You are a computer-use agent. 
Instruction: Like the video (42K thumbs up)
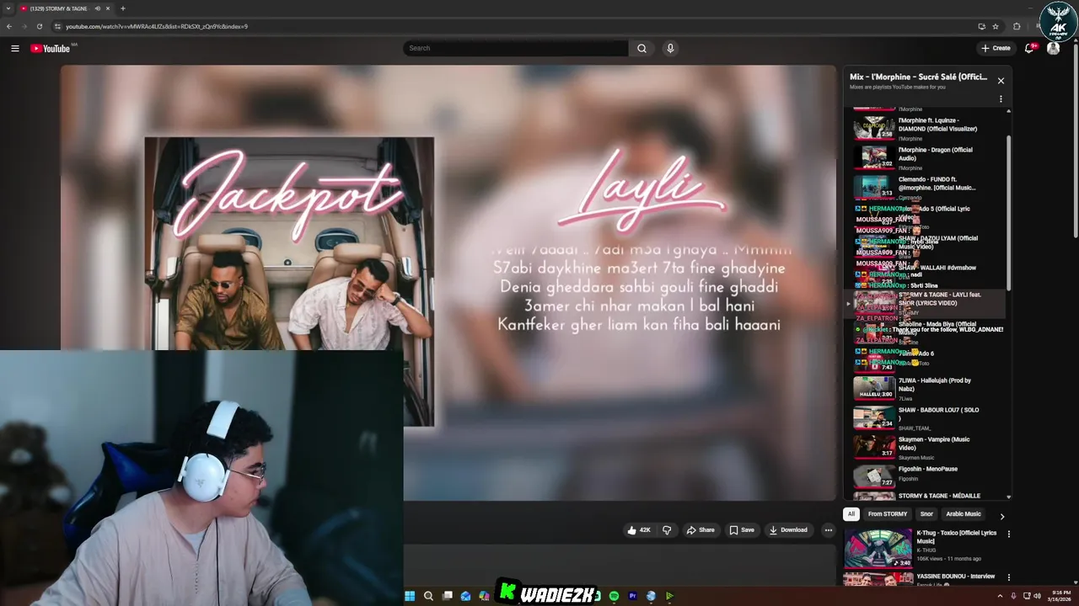pos(639,530)
